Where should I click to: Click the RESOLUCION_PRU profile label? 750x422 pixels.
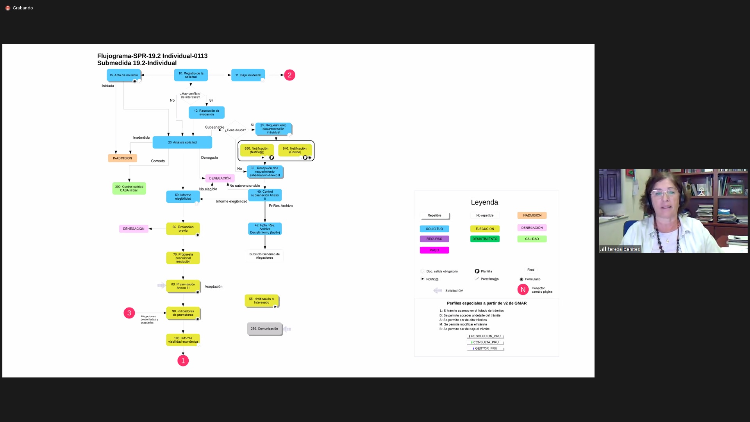(x=486, y=336)
